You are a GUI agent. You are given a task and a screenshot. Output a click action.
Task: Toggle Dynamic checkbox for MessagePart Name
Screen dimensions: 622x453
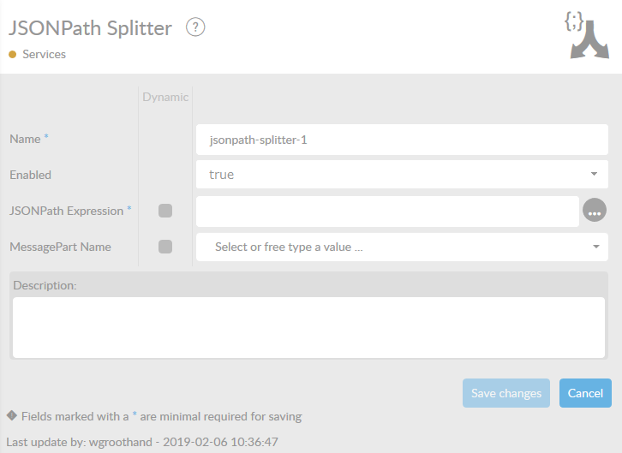pos(165,247)
